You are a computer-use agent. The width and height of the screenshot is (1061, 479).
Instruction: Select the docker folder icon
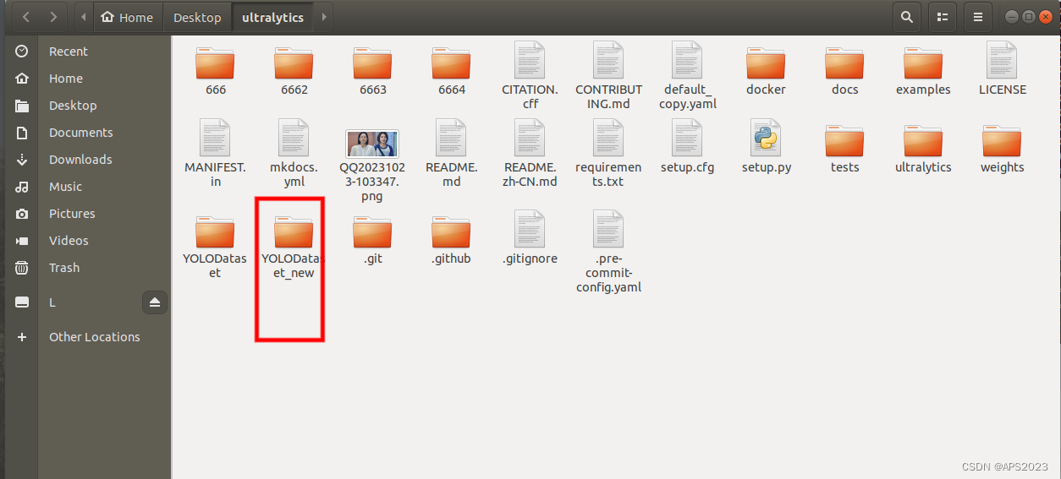(766, 63)
